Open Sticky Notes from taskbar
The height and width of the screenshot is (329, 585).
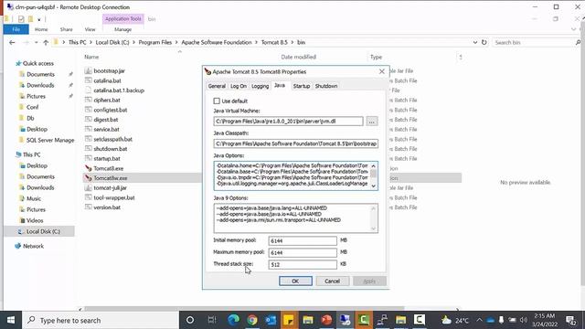point(289,320)
